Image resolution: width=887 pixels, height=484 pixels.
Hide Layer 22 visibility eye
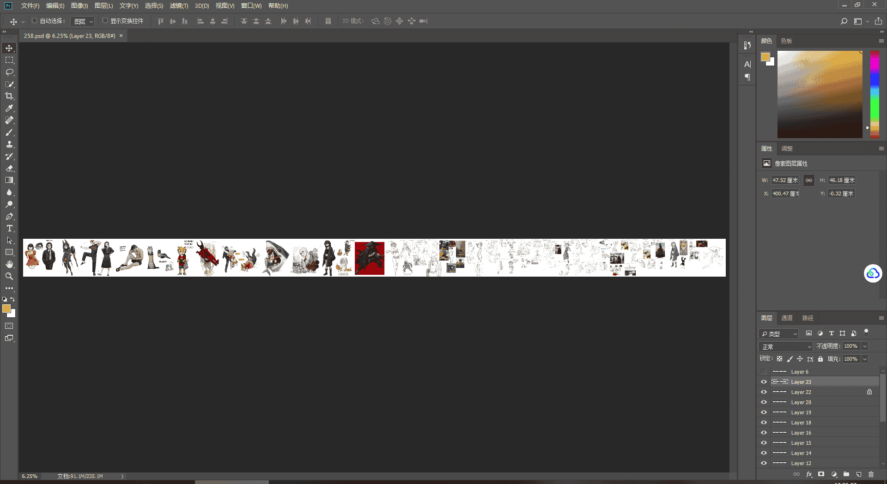[764, 392]
